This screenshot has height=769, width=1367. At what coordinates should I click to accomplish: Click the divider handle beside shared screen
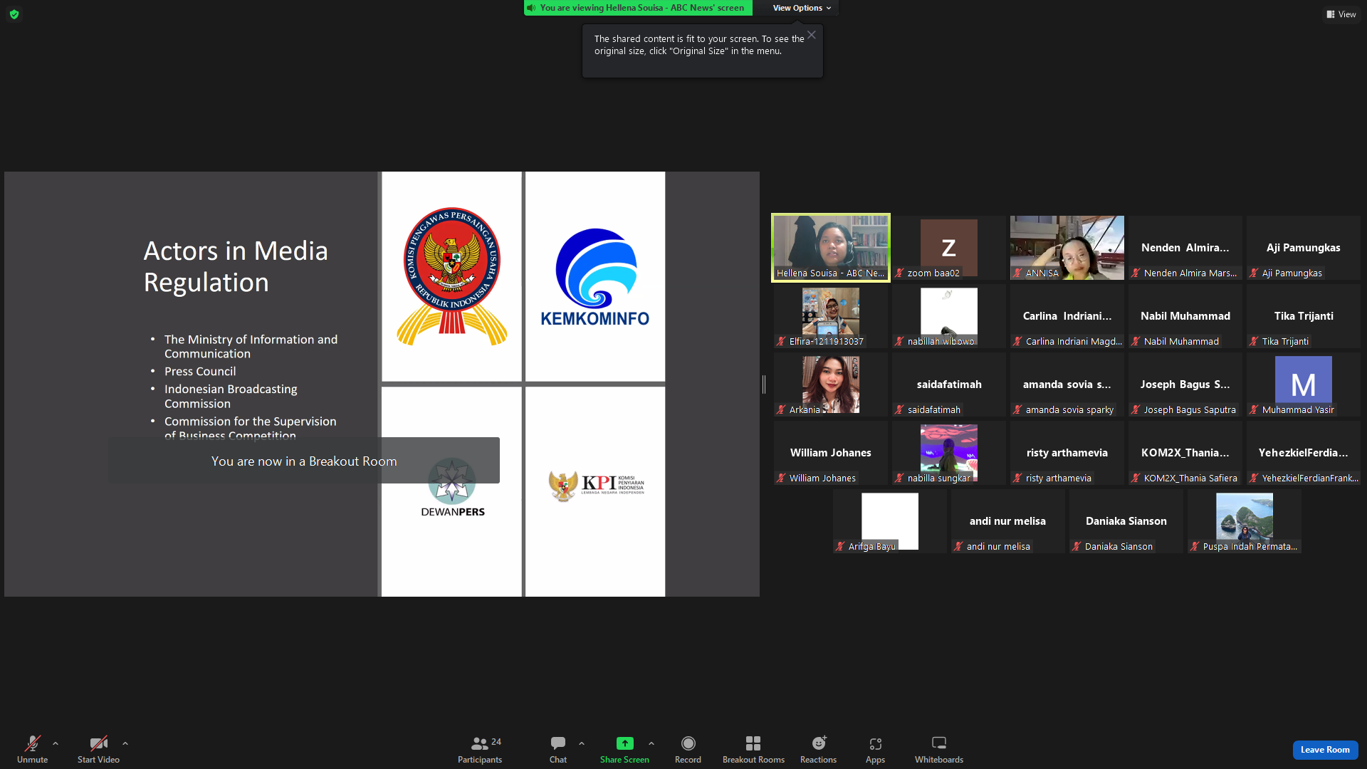click(764, 384)
